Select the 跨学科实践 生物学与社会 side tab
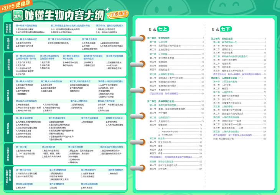The image size is (280, 195). [x=8, y=178]
